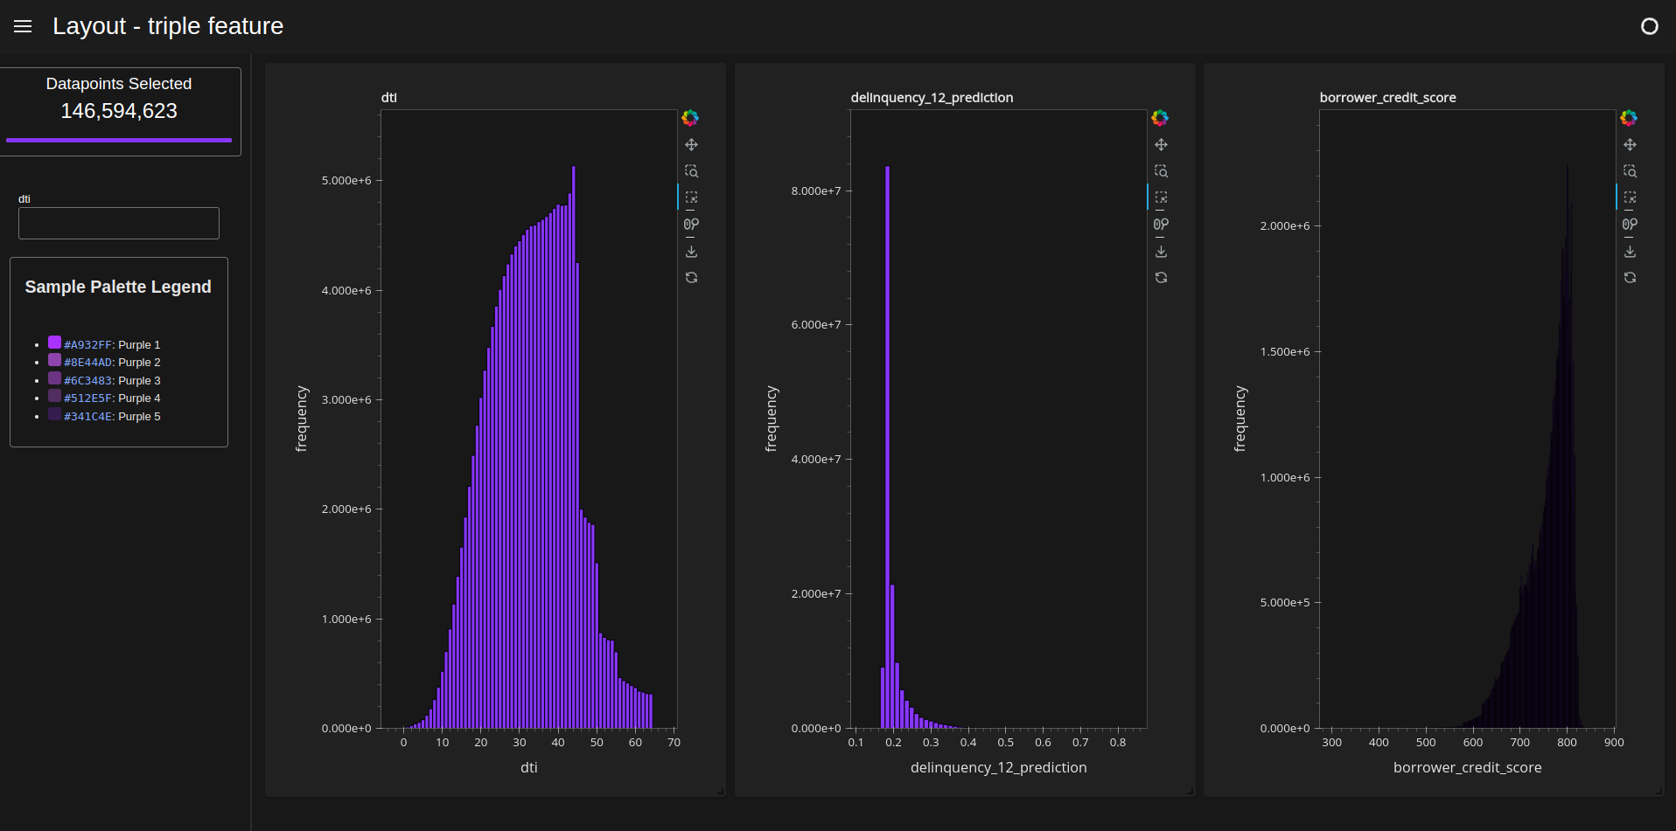Click the #A932FF hex code text
1676x831 pixels.
coord(88,345)
